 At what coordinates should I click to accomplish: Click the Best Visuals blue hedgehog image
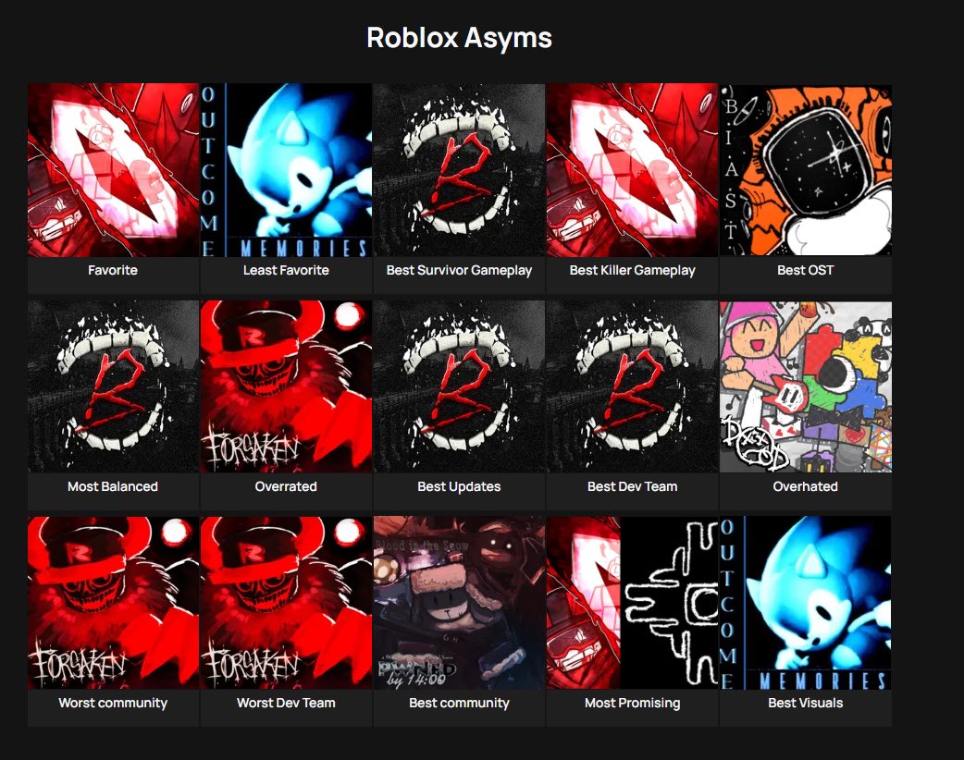click(x=806, y=603)
